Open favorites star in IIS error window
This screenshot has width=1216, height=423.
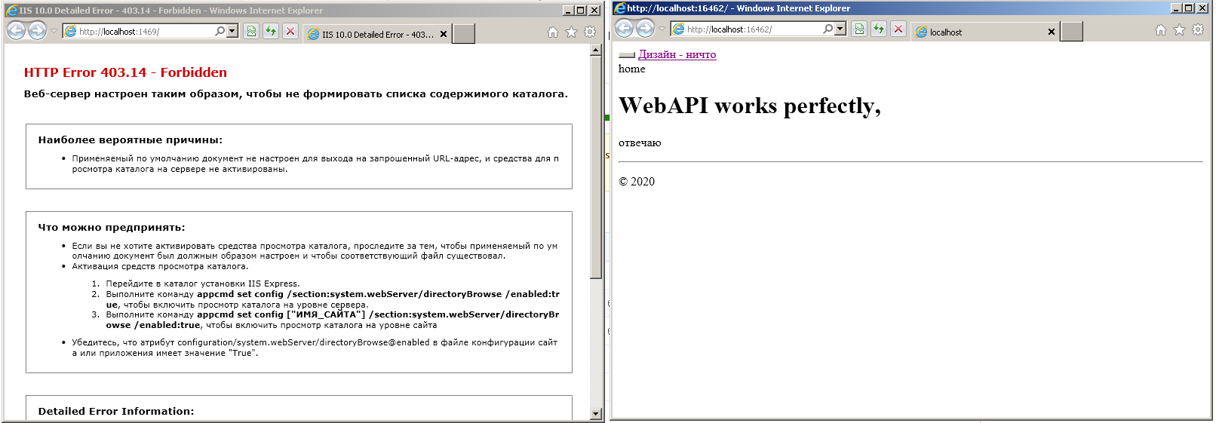coord(571,32)
